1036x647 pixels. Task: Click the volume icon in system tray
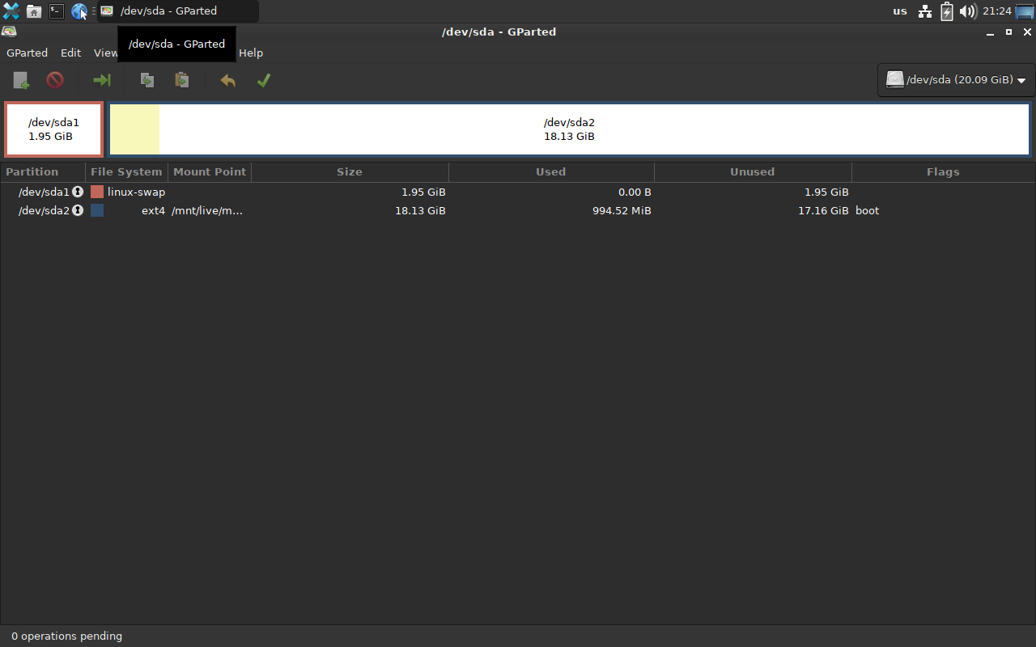click(967, 11)
